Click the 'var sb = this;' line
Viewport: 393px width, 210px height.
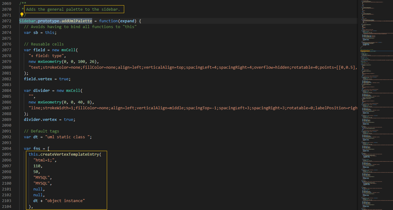(40, 32)
